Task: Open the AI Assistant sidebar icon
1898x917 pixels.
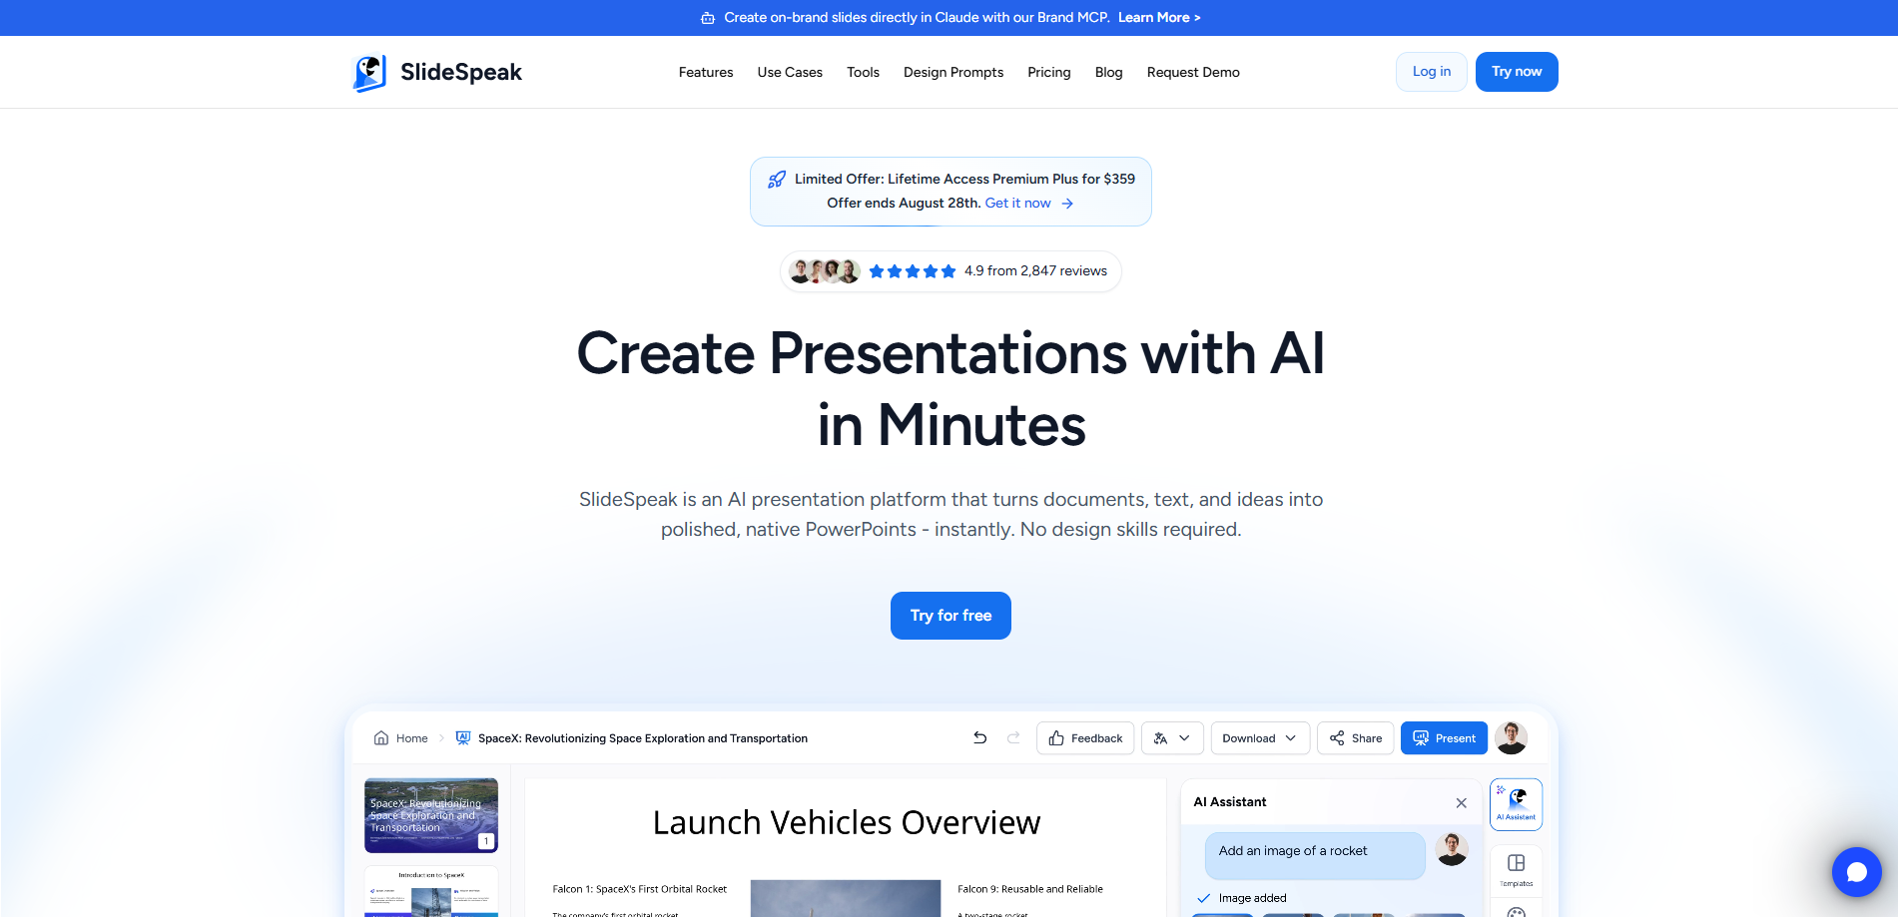Action: (1516, 804)
